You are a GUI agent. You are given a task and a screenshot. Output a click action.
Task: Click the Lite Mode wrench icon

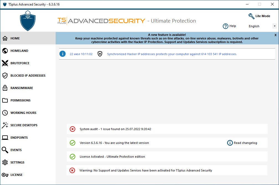click(x=251, y=16)
